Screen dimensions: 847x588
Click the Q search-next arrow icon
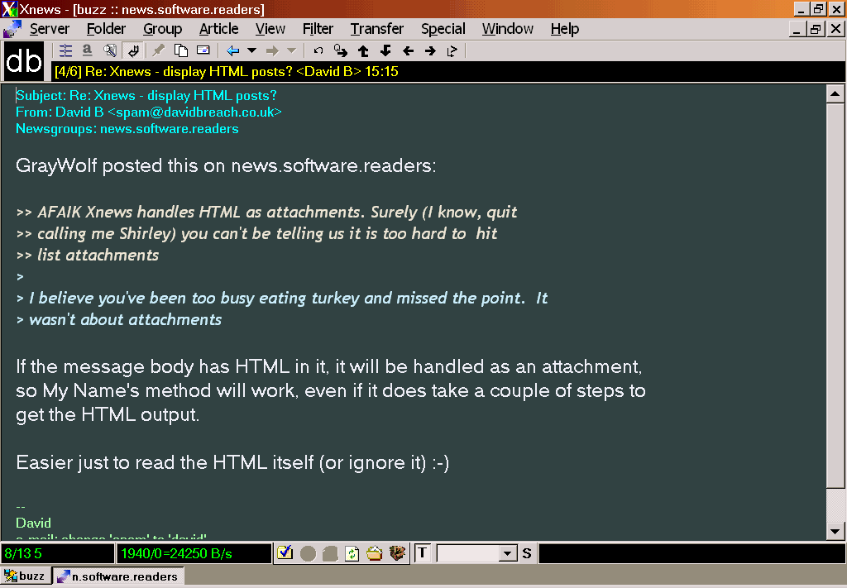click(340, 50)
